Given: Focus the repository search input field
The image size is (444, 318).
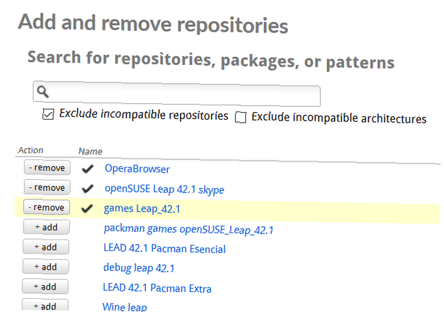Looking at the screenshot, I should (177, 94).
